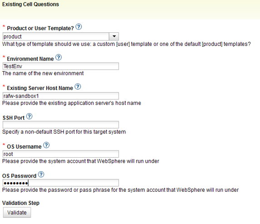Click the Validate button
The image size is (260, 224).
click(17, 212)
